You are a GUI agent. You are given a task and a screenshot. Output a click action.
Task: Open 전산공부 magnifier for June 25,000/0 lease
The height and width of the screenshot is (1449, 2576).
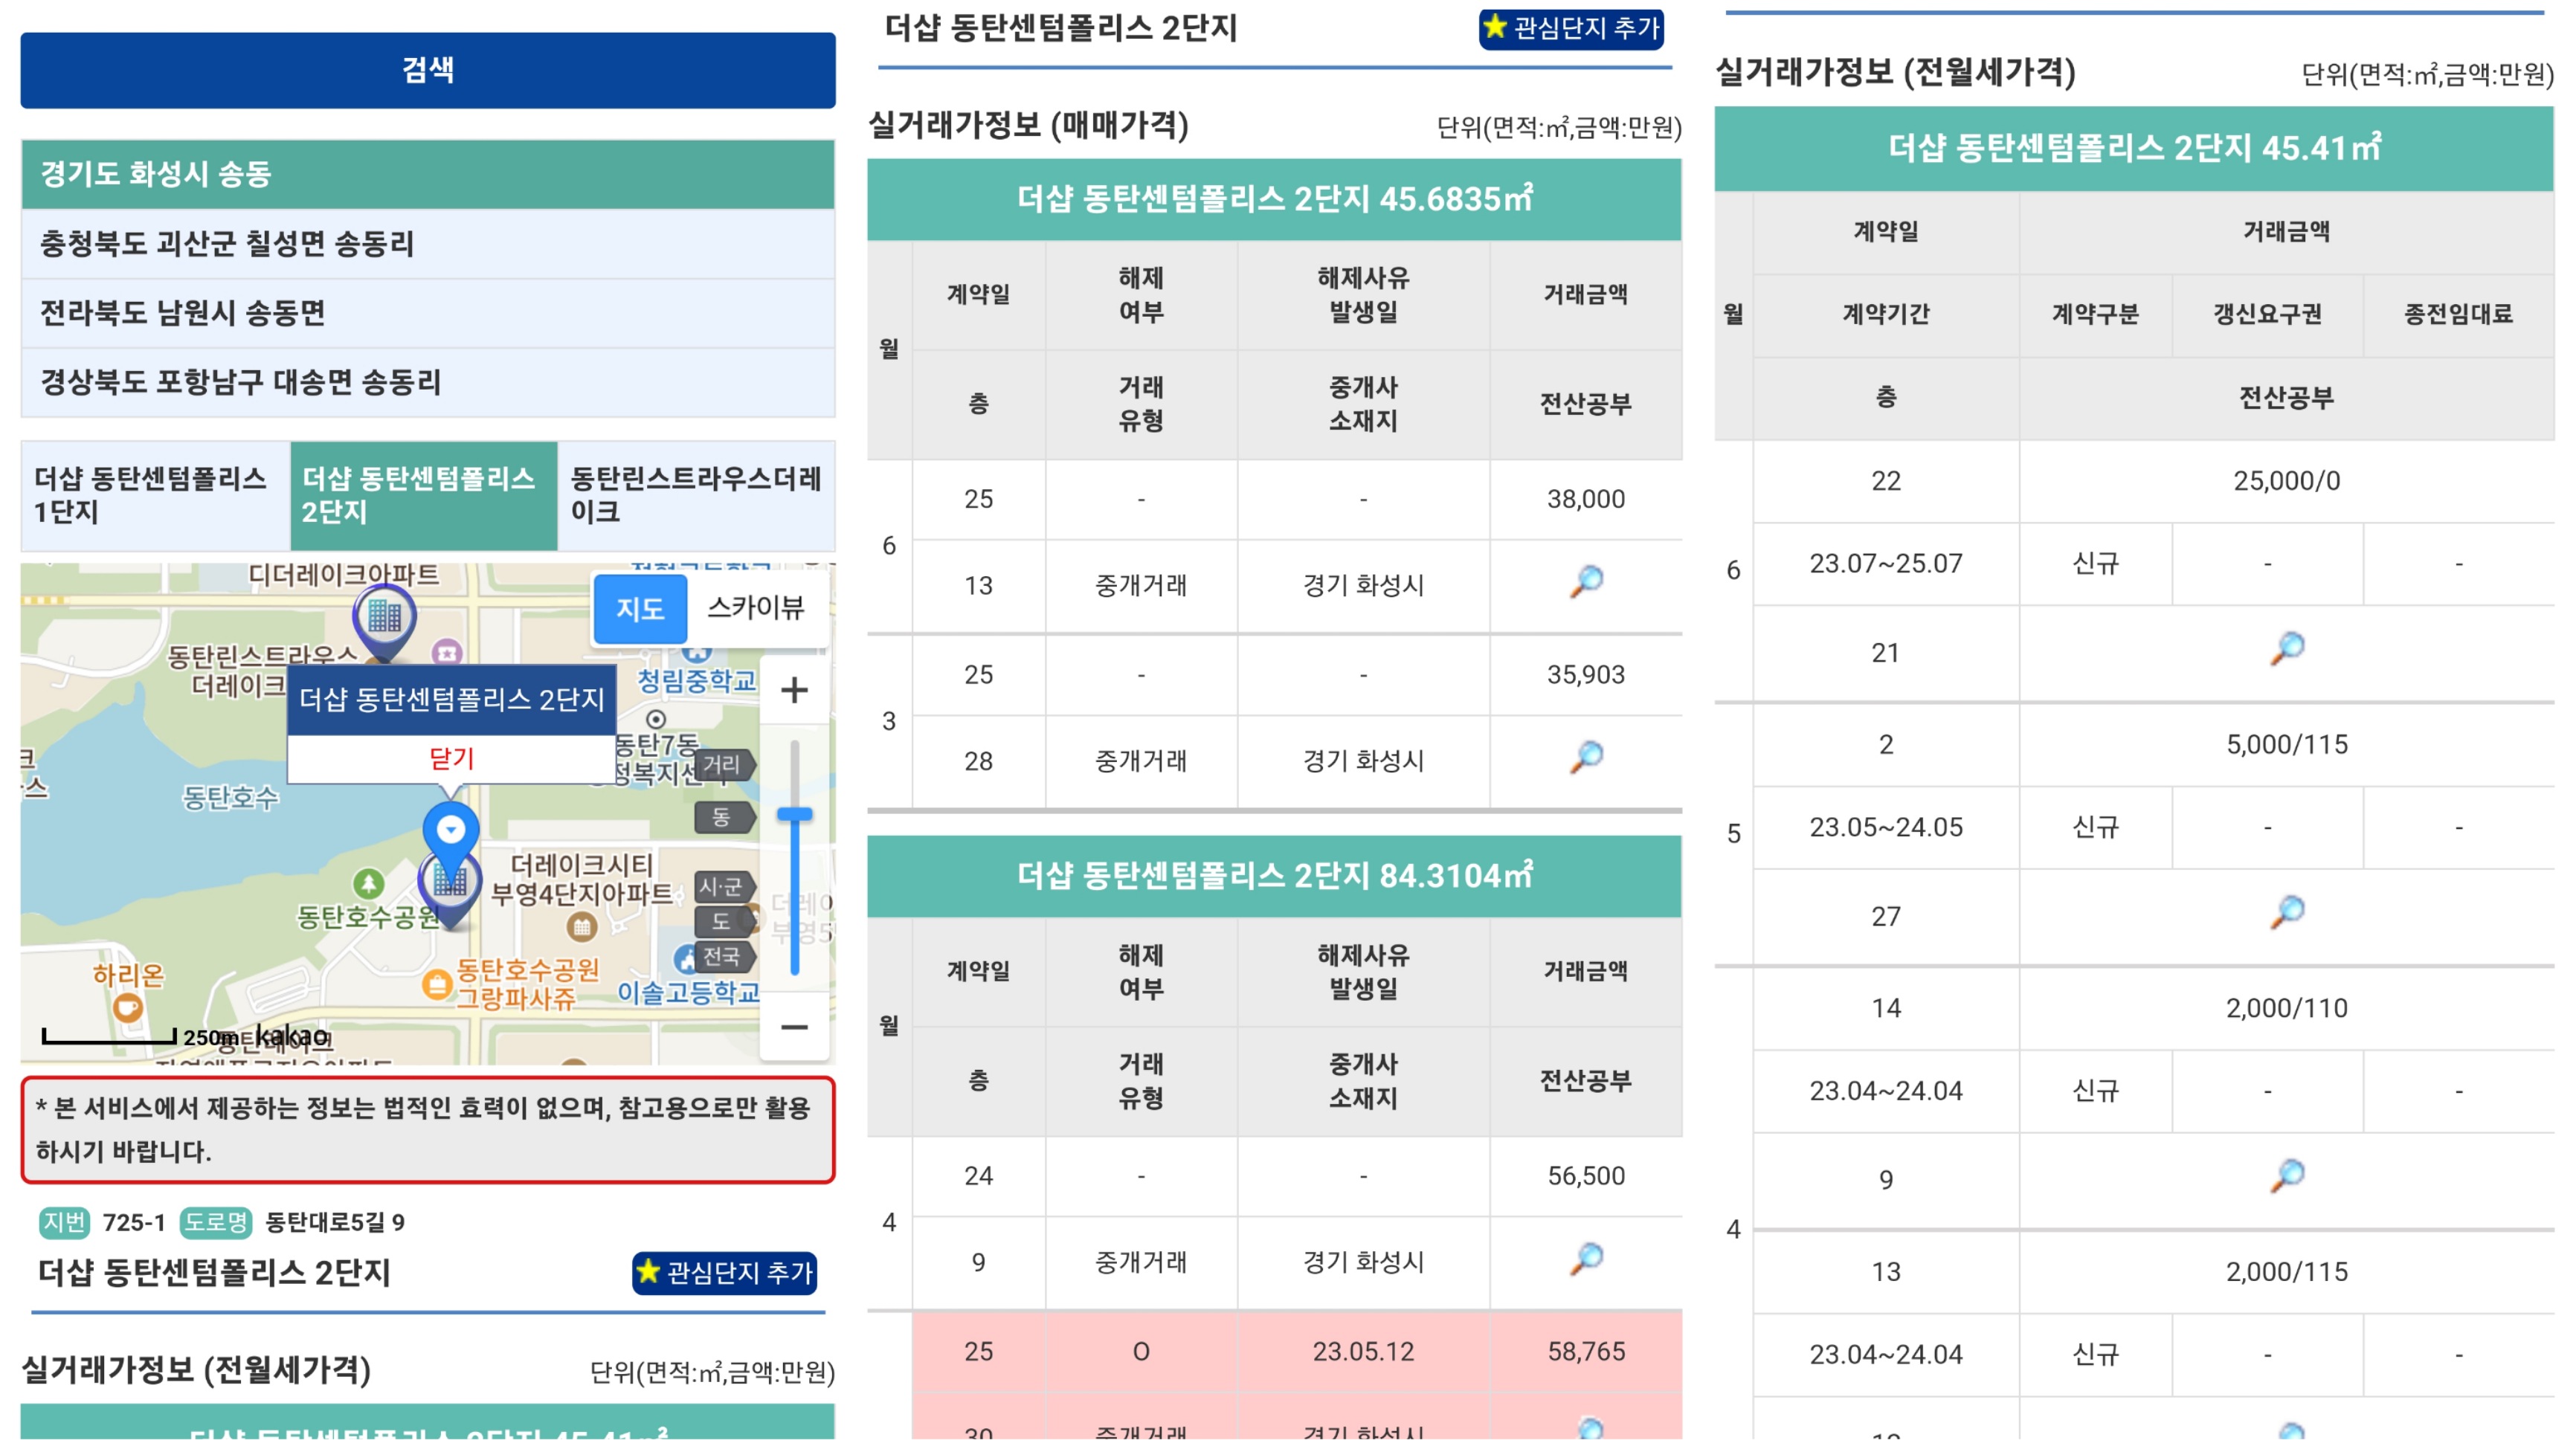tap(2287, 650)
